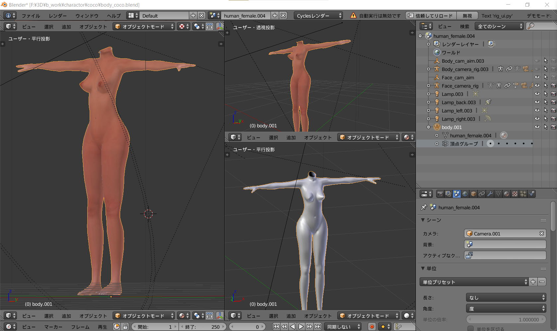Open the Particles properties tab

(x=523, y=194)
